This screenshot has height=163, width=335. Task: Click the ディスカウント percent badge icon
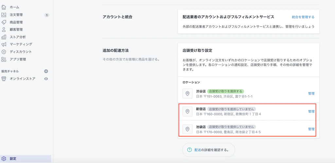click(4, 52)
